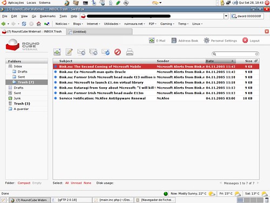Click the volume icon in system tray
The height and width of the screenshot is (203, 270).
[235, 3]
